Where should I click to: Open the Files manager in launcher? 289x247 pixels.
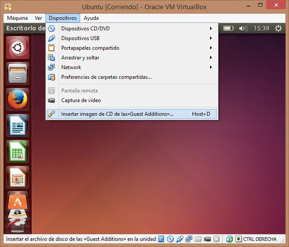[18, 74]
